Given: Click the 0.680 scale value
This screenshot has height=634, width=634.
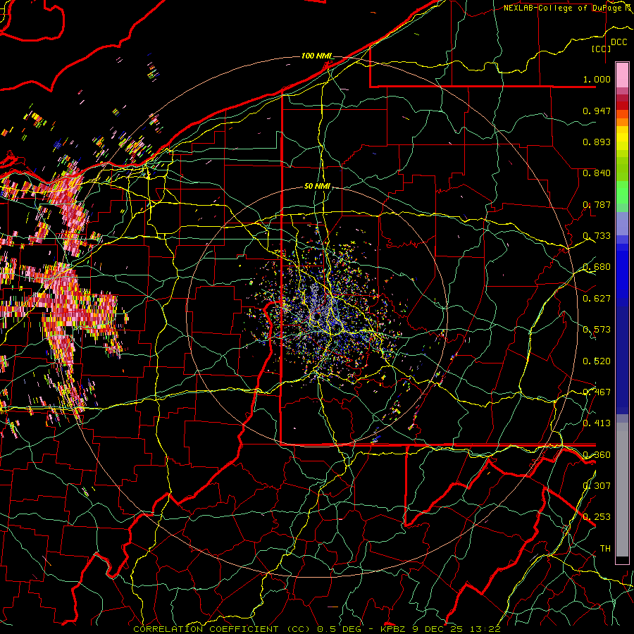Looking at the screenshot, I should (597, 266).
